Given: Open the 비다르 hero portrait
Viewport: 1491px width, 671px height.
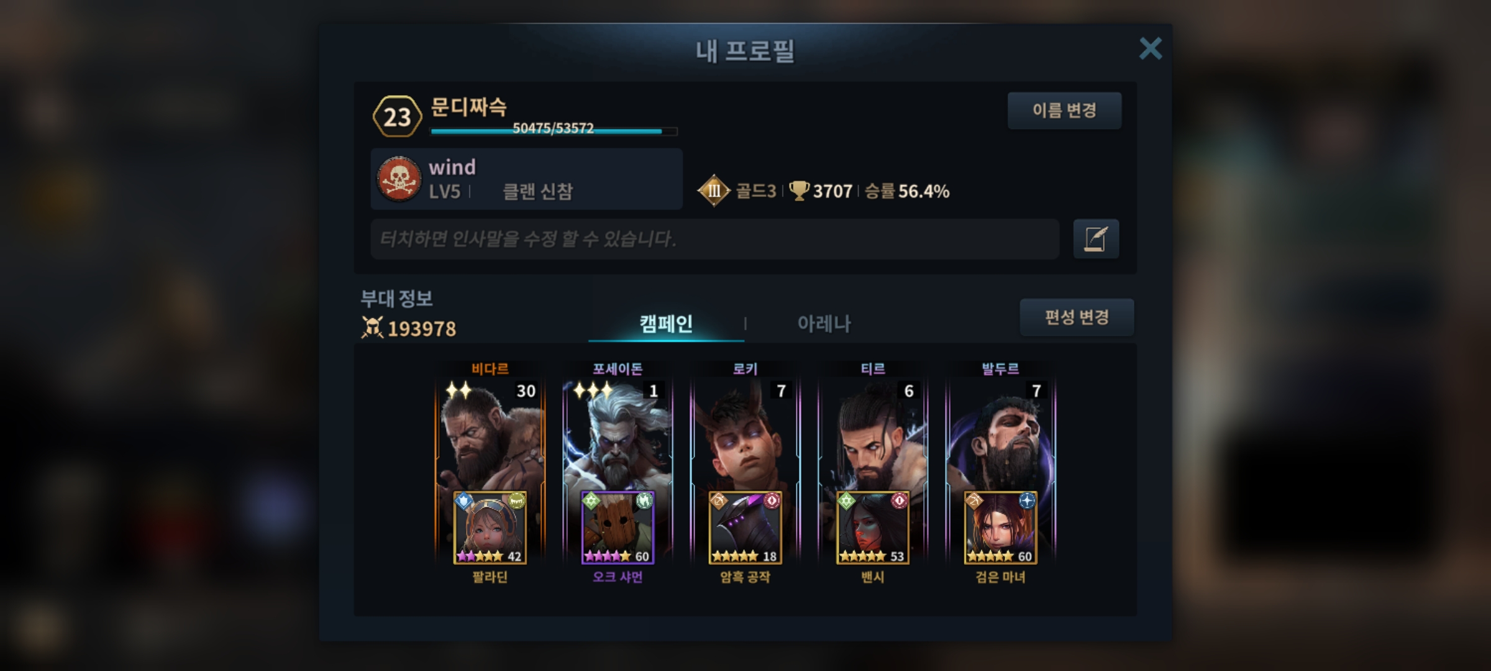Looking at the screenshot, I should tap(490, 435).
